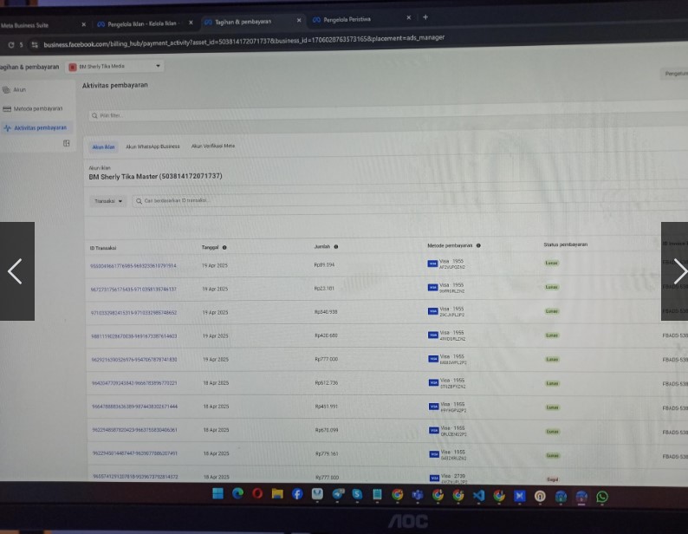
Task: Click the collapse sidebar icon under Aktivitas pembayaran
Action: [66, 143]
